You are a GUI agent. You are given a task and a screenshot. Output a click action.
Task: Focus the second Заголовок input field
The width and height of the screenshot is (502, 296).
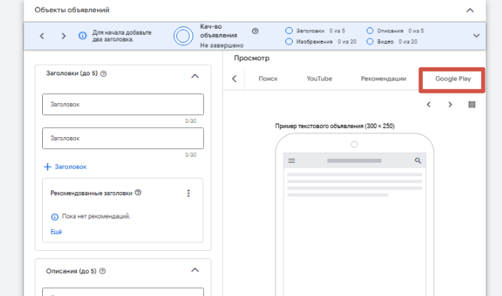(123, 139)
